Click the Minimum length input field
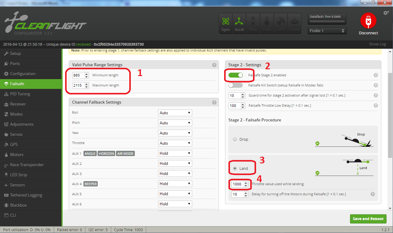393x233 pixels. (x=78, y=75)
